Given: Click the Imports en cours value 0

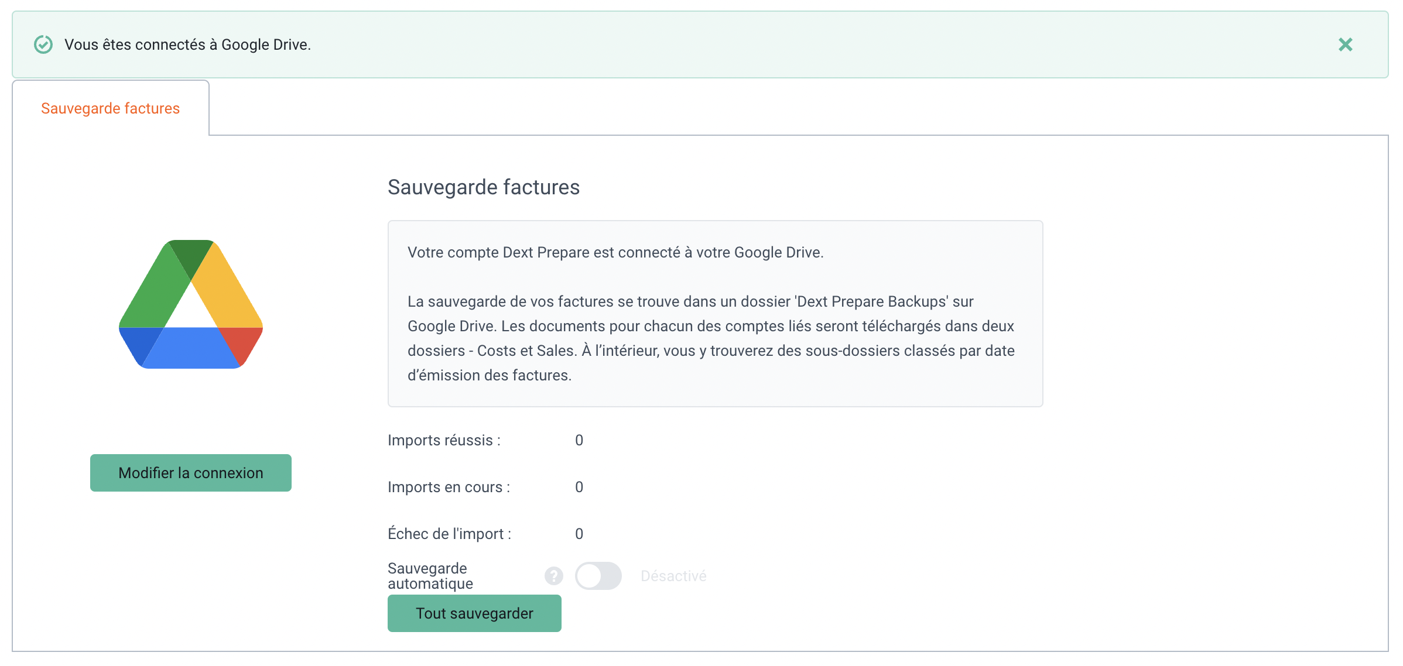Looking at the screenshot, I should (579, 487).
